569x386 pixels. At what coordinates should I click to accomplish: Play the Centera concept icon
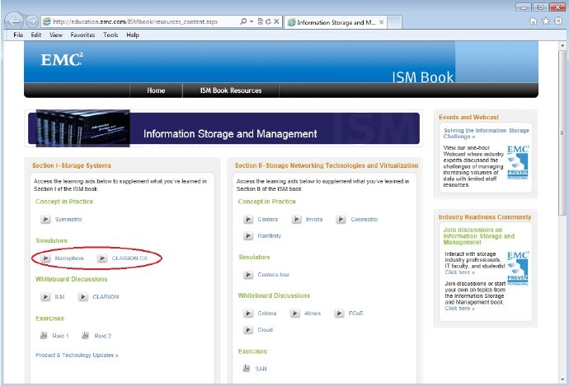pyautogui.click(x=248, y=219)
